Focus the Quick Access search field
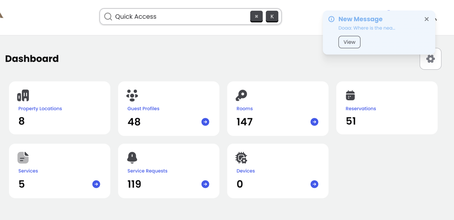Image resolution: width=454 pixels, height=220 pixels. pos(178,17)
